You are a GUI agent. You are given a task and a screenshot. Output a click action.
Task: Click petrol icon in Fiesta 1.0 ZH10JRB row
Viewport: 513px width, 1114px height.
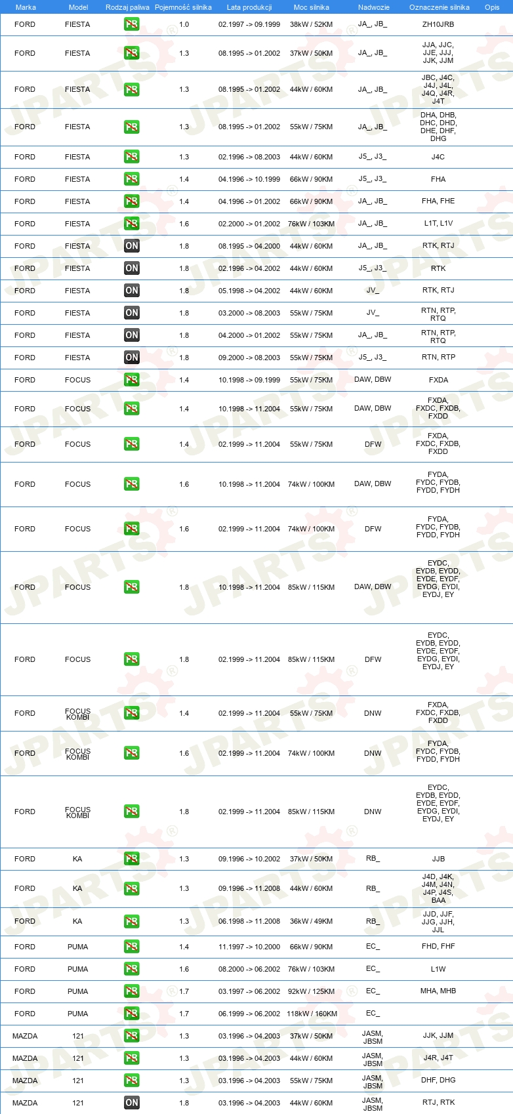coord(132,24)
